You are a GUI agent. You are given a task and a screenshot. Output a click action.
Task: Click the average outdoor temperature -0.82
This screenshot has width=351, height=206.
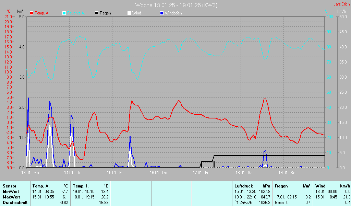click(x=64, y=203)
